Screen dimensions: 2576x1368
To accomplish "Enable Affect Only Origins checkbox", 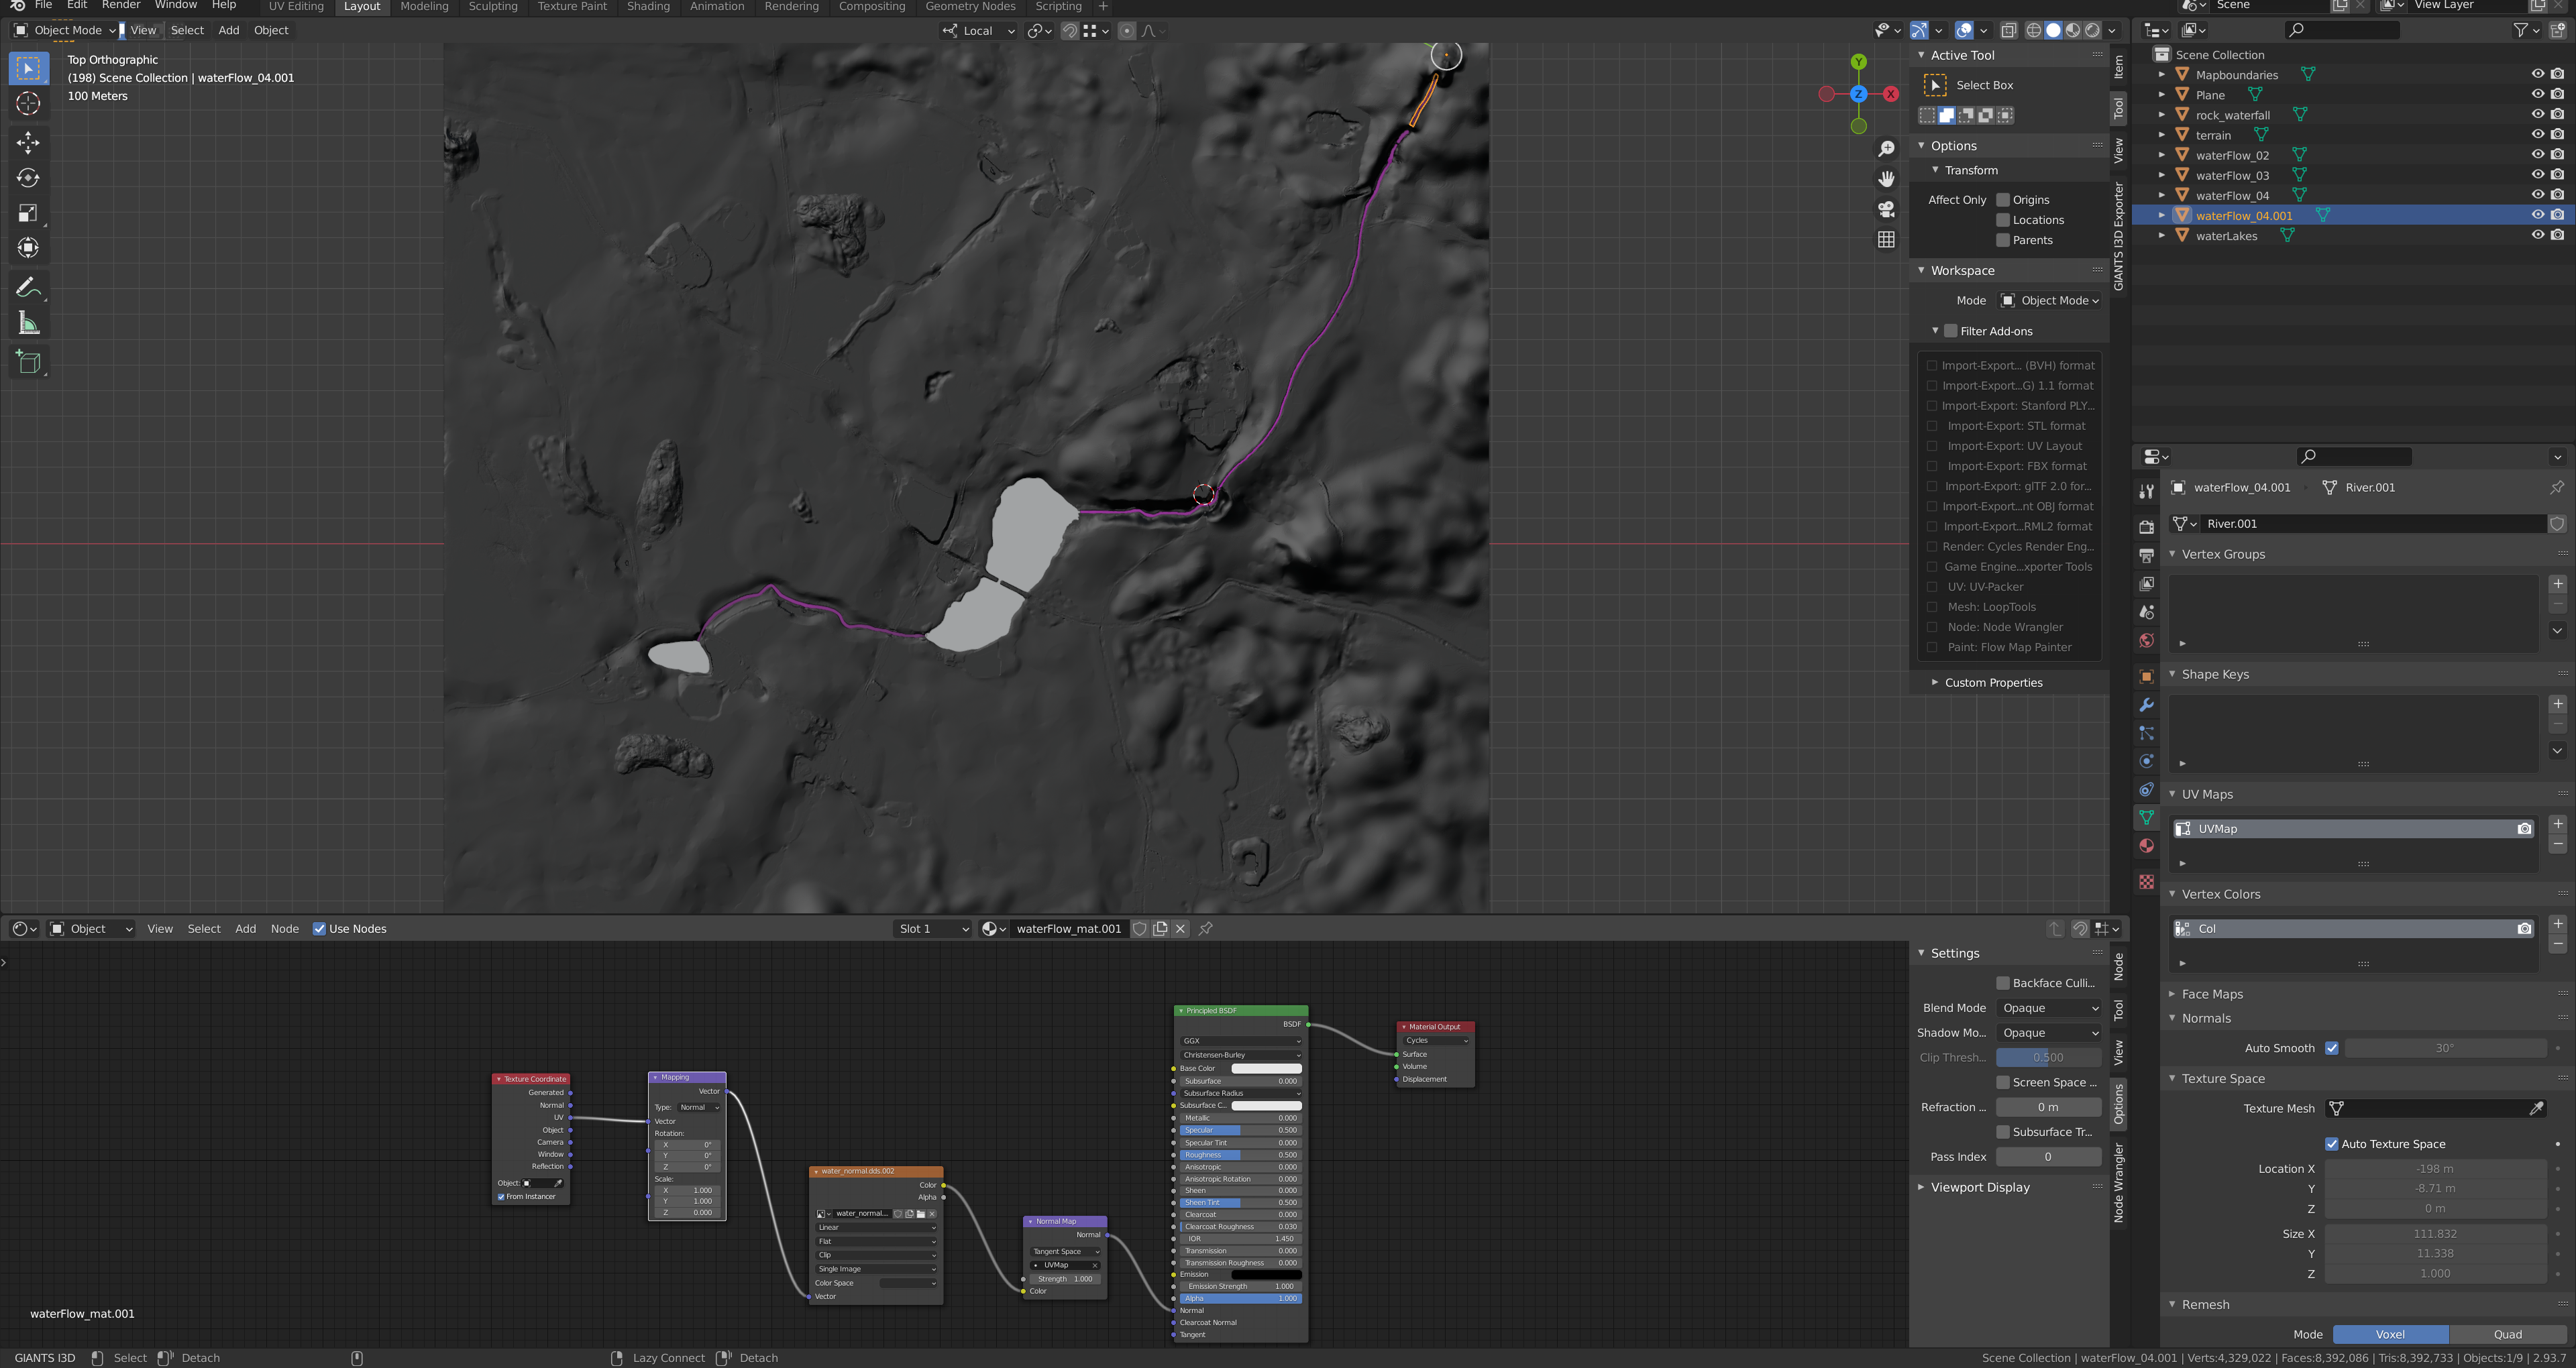I will click(x=2003, y=200).
